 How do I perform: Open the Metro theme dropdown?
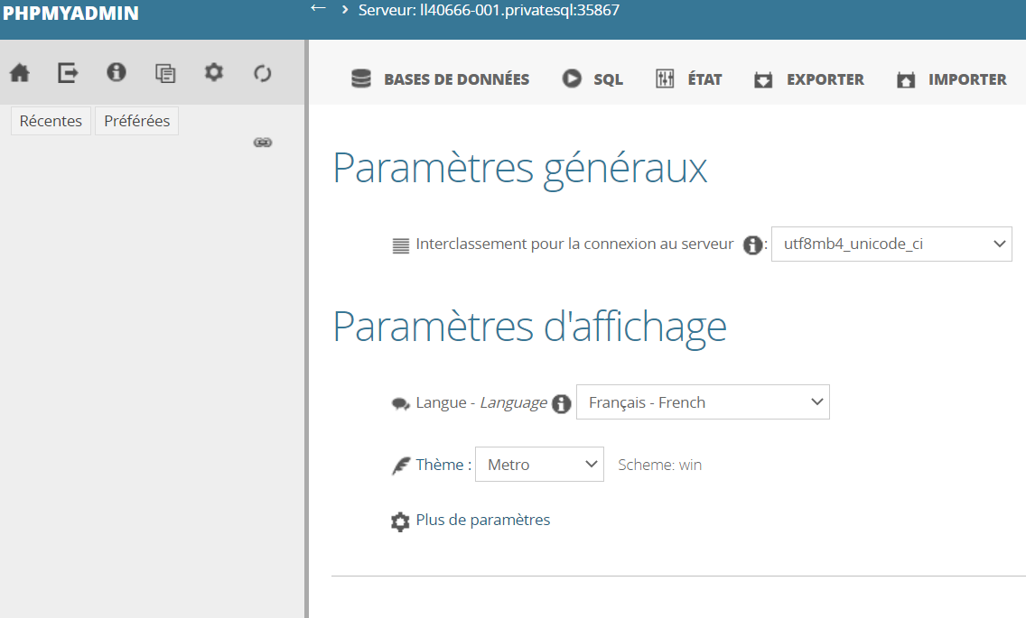pos(539,465)
